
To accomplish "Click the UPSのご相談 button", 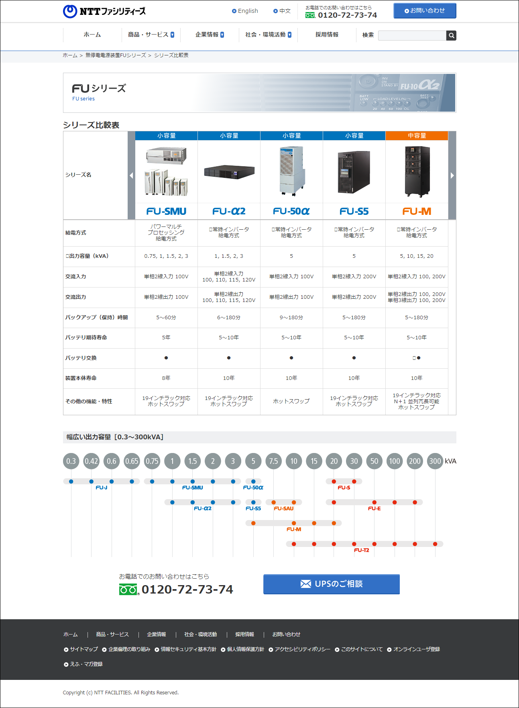I will [x=332, y=584].
